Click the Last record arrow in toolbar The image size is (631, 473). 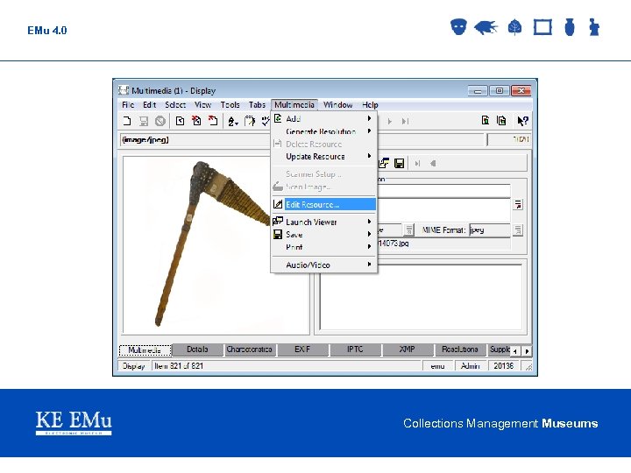point(405,121)
